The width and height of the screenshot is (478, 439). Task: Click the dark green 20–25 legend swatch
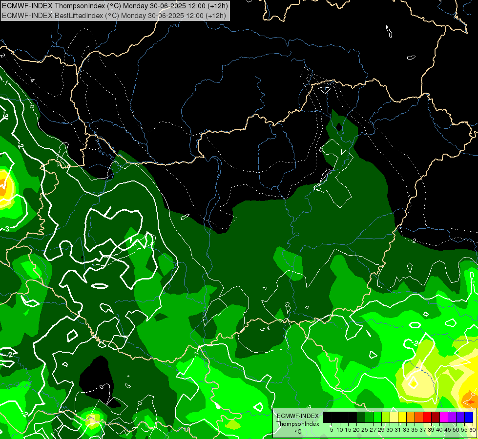tap(361, 417)
